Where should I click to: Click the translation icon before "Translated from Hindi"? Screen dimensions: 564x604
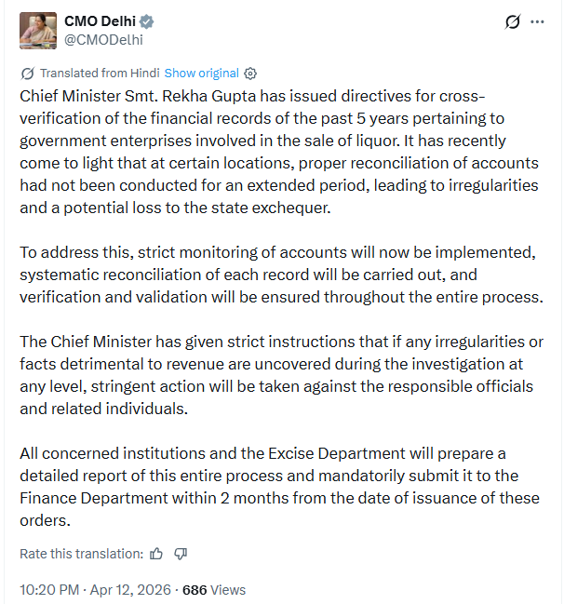(28, 74)
